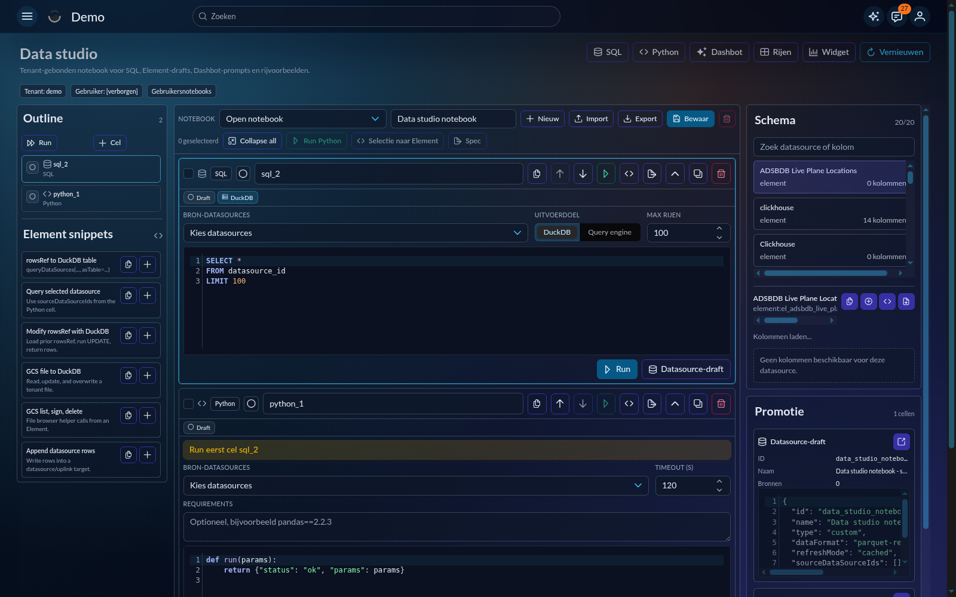956x597 pixels.
Task: Delete the sql_2 cell
Action: click(x=721, y=174)
